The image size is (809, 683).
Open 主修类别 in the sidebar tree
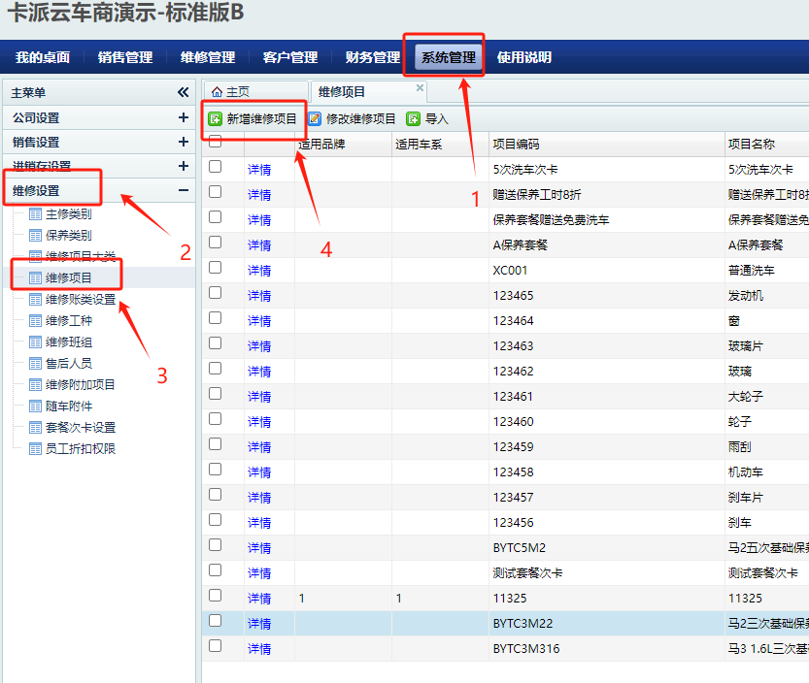(x=68, y=214)
